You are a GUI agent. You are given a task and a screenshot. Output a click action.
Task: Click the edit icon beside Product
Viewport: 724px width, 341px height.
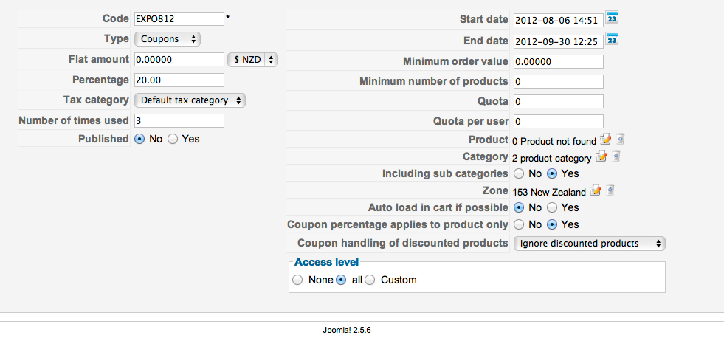coord(606,139)
